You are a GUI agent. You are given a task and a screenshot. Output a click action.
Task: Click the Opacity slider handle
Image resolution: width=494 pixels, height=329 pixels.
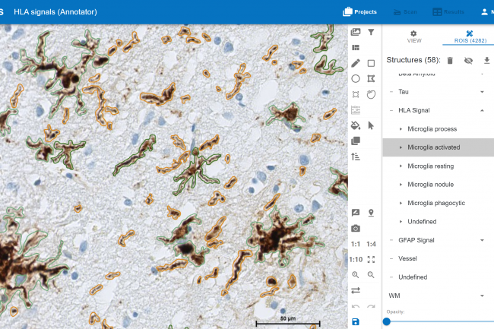click(387, 321)
